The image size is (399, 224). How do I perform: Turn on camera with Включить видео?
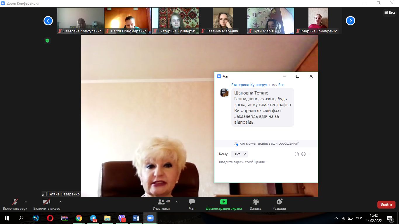[47, 204]
